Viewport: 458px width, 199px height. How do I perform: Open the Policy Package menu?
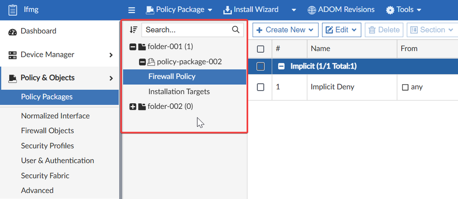(179, 10)
